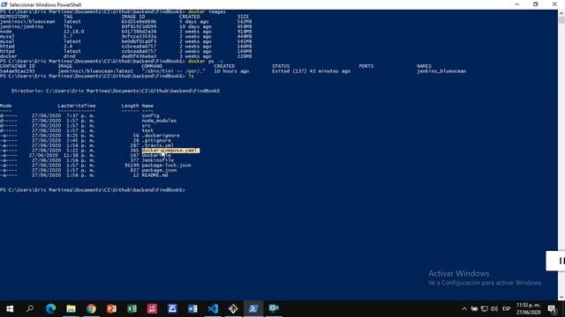565x317 pixels.
Task: Open Excel from the taskbar
Action: [x=132, y=308]
